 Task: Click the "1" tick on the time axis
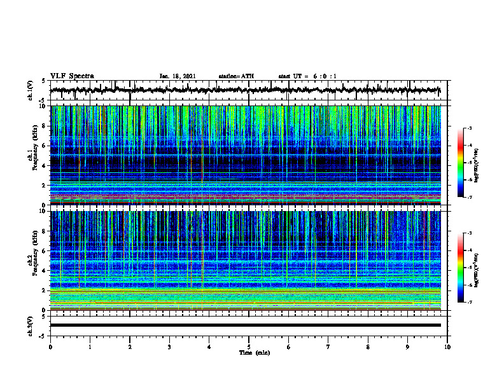pyautogui.click(x=90, y=347)
